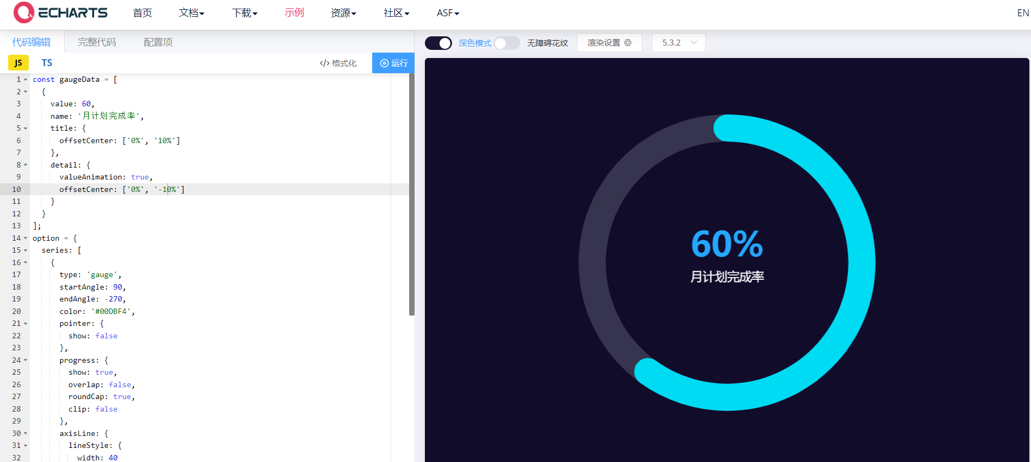Viewport: 1031px width, 462px height.
Task: Open the 渲染设置 render settings button
Action: [609, 43]
